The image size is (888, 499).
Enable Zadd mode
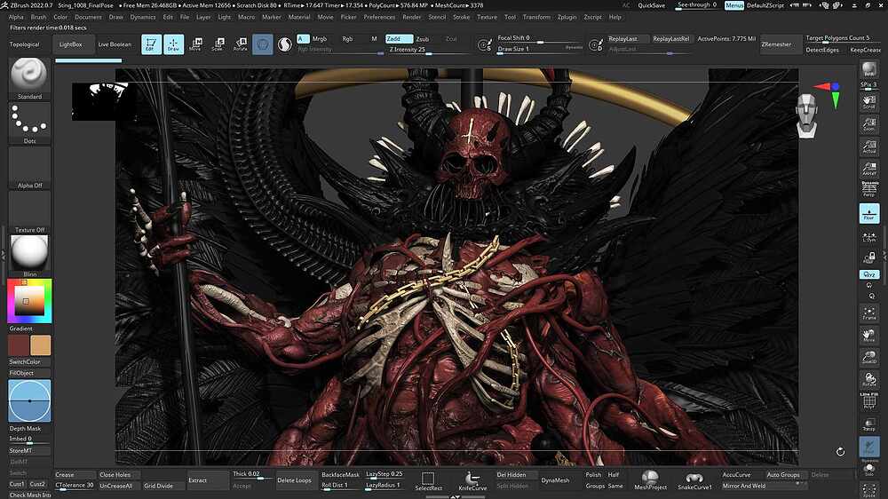coord(399,38)
